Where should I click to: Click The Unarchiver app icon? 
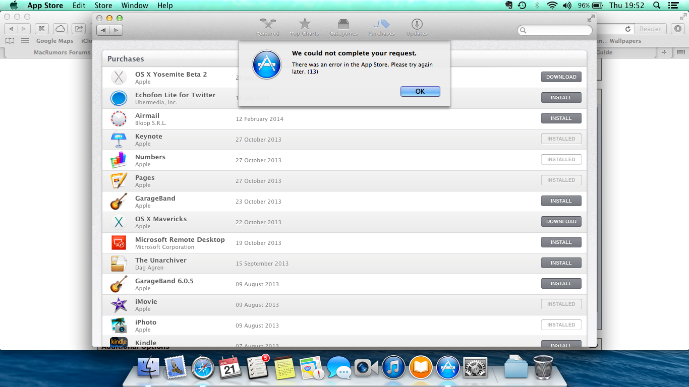tap(119, 264)
